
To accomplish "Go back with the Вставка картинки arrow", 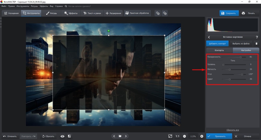I will pos(209,37).
